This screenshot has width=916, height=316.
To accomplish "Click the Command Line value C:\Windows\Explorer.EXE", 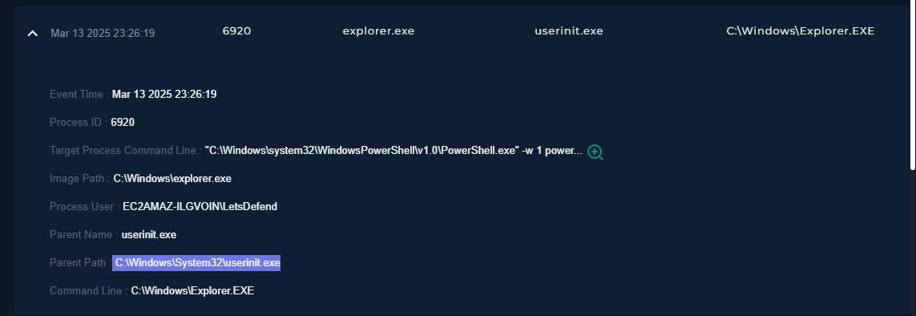I will point(192,290).
